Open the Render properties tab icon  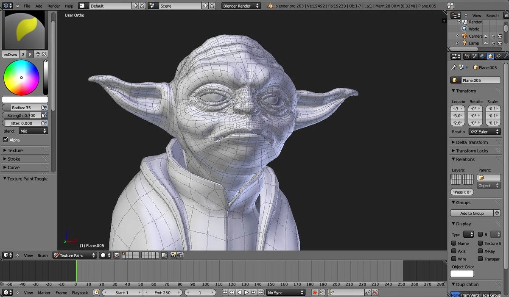(467, 56)
